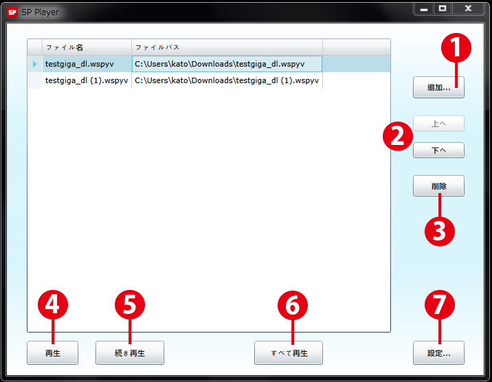Move selected file down with 下へ

pyautogui.click(x=438, y=150)
